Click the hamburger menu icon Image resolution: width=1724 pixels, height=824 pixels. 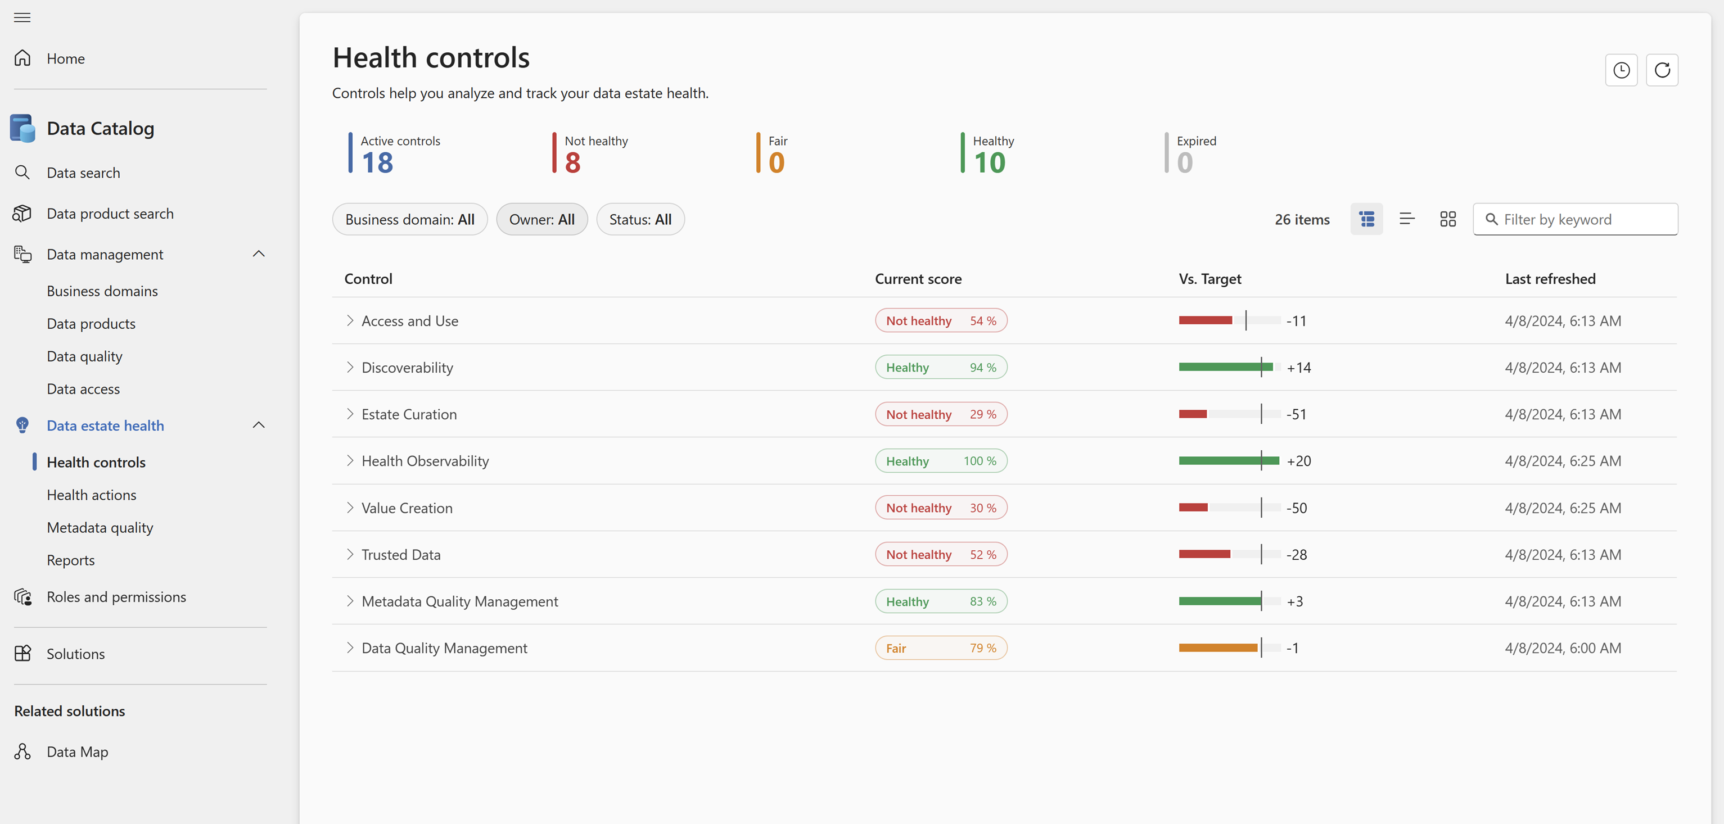pyautogui.click(x=22, y=17)
